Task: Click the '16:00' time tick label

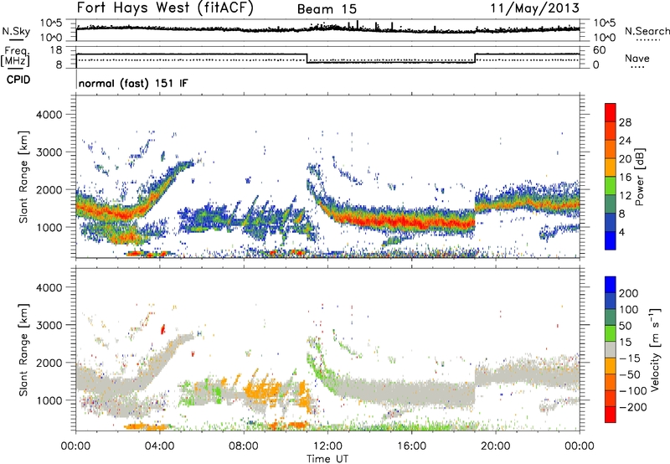Action: pos(411,446)
